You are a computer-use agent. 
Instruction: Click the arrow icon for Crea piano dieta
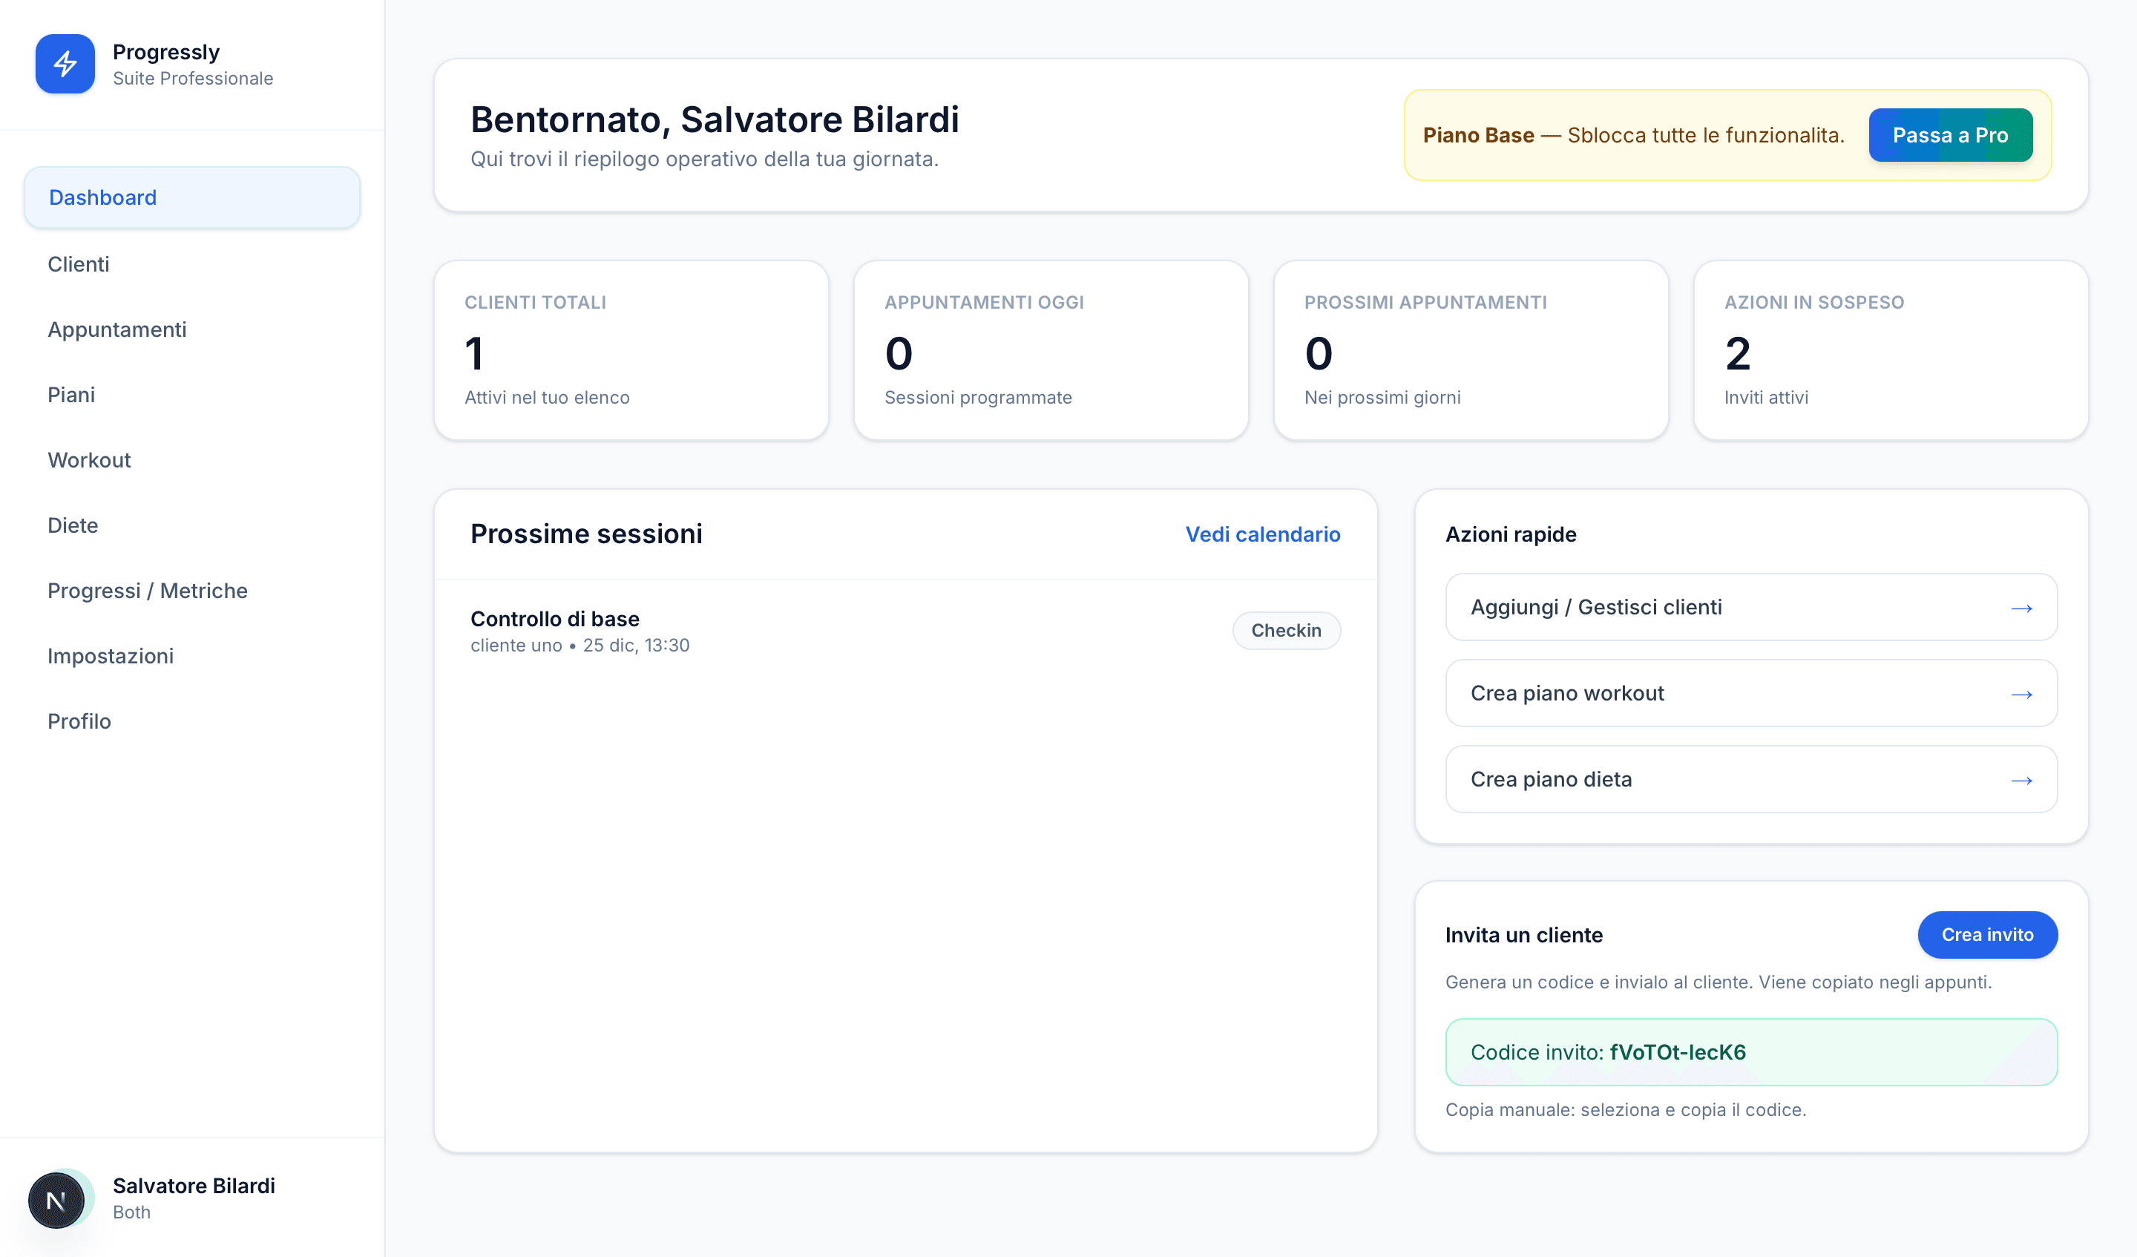coord(2024,779)
